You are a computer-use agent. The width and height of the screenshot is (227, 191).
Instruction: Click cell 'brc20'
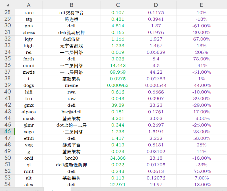pyautogui.click(x=71, y=158)
